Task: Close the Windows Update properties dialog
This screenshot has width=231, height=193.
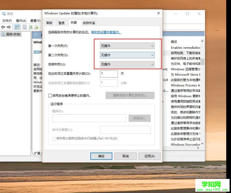Action: point(159,13)
